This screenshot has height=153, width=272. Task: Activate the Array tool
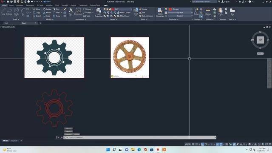(x=57, y=16)
